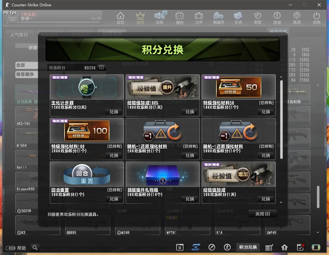The image size is (329, 255).
Task: Click the compass icon in the bottom toolbar
Action: pyautogui.click(x=212, y=247)
